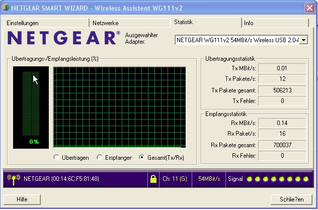Screen dimensions: 318x210
Task: Switch to the Netzwerke tab
Action: click(x=130, y=23)
